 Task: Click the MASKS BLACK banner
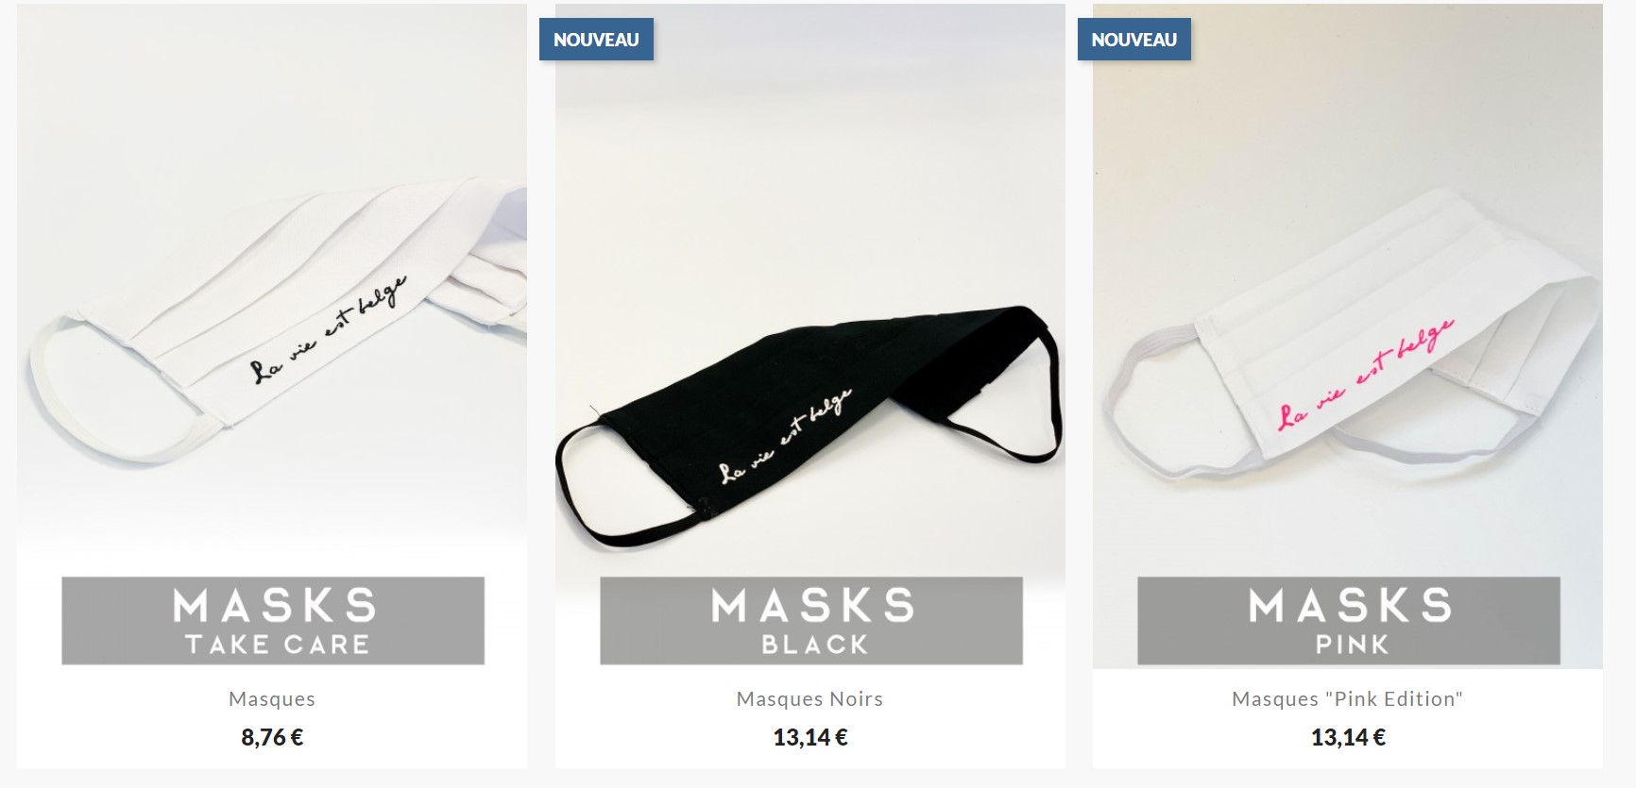point(811,621)
